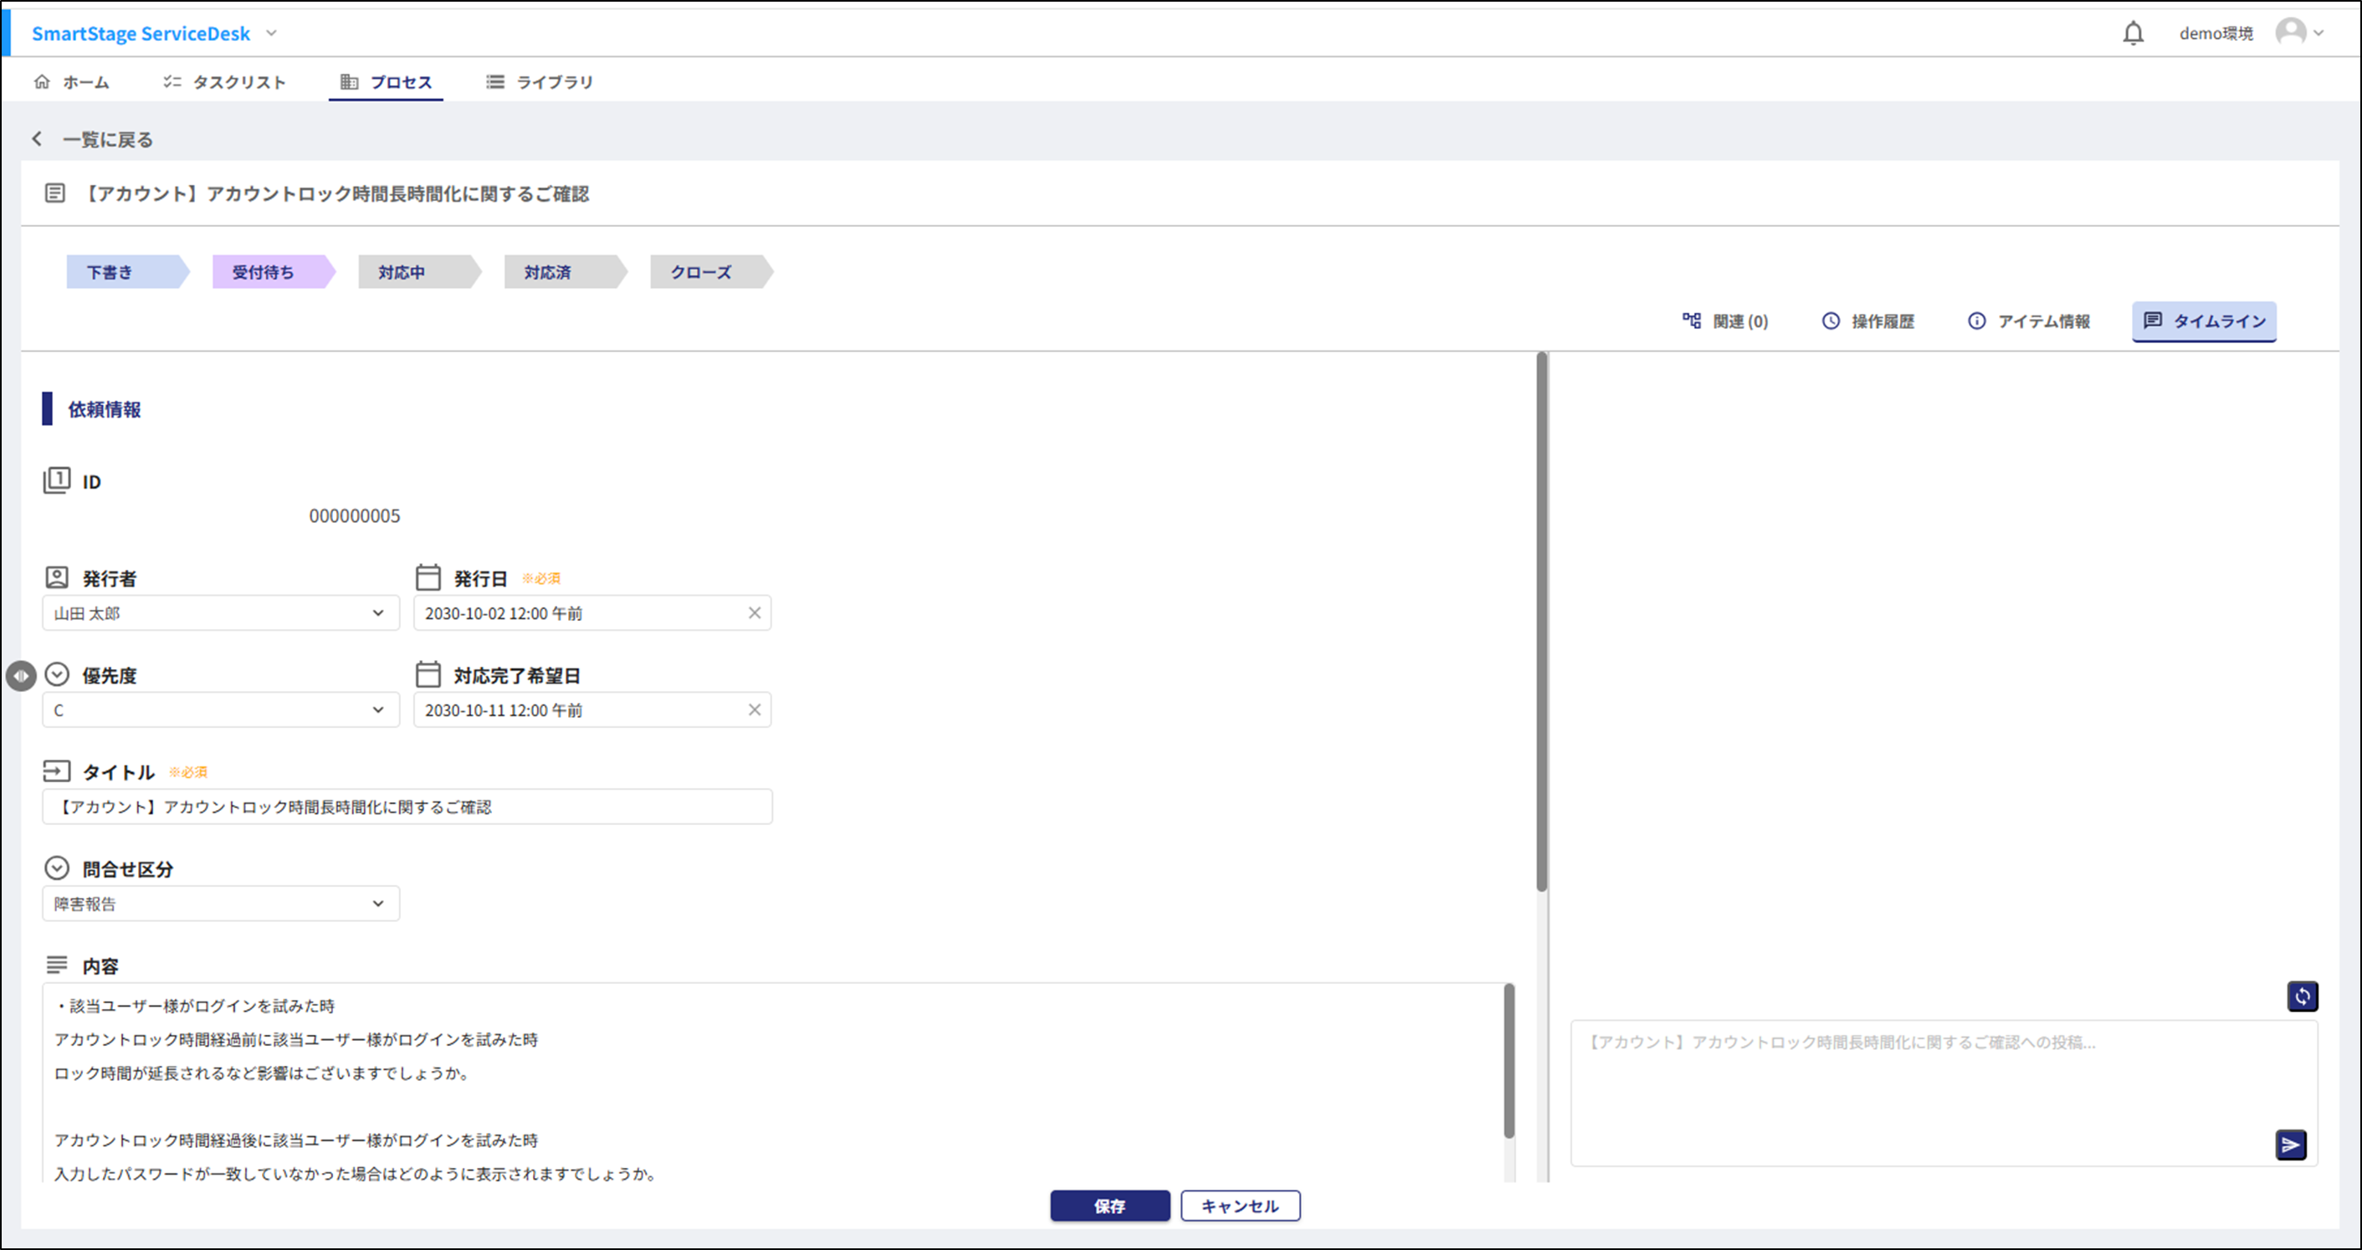
Task: Toggle the panel collapse arrow at the left edge
Action: pos(22,676)
